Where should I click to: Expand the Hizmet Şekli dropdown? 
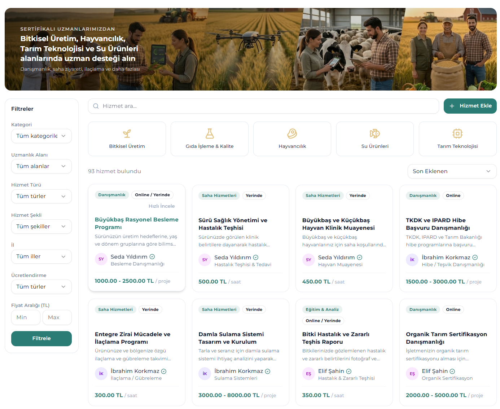(41, 227)
